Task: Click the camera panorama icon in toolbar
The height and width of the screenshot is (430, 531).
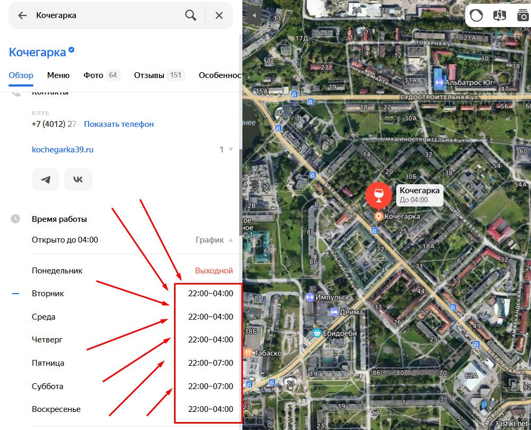Action: (523, 15)
